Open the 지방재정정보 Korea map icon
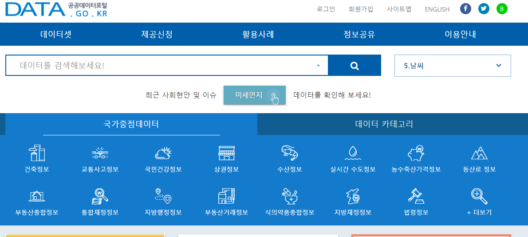 (x=353, y=196)
